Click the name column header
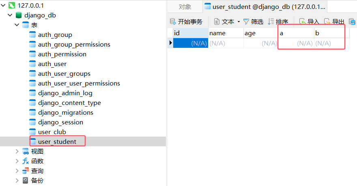This screenshot has width=357, height=186. click(x=226, y=33)
